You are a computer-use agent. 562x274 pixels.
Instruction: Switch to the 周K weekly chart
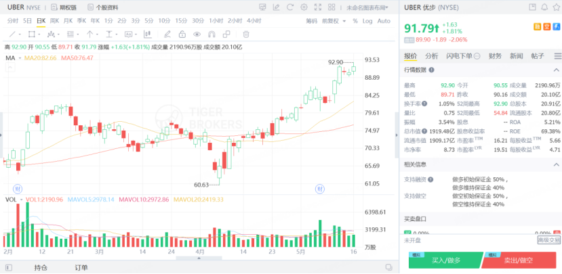click(54, 21)
